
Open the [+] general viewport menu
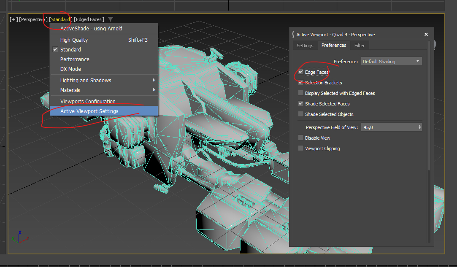pos(14,19)
